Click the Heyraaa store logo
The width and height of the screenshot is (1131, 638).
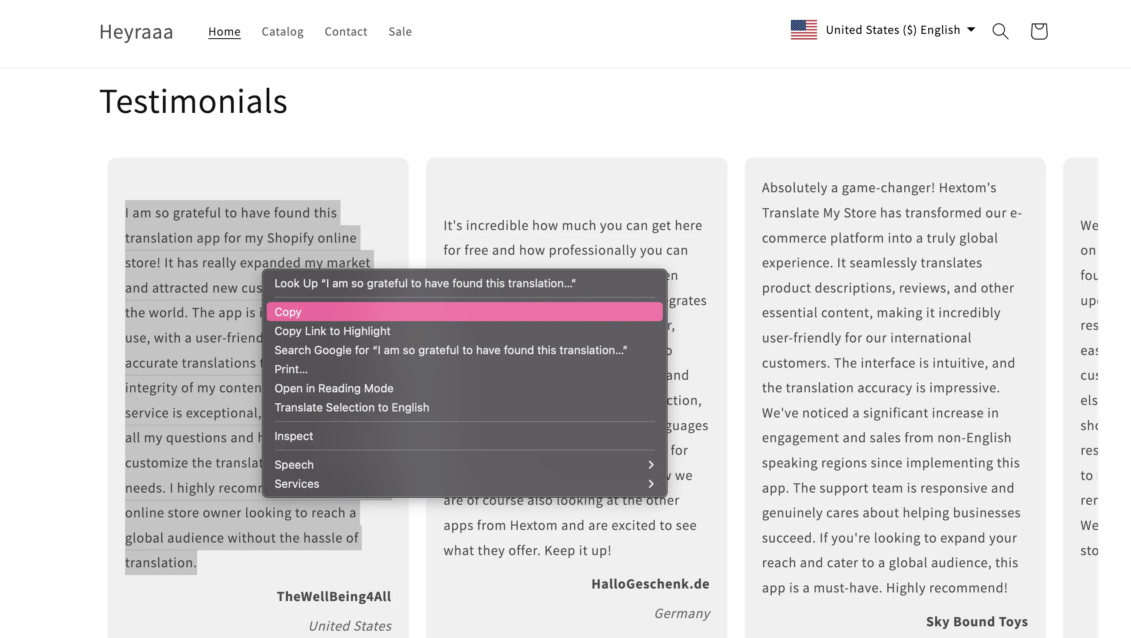[136, 31]
